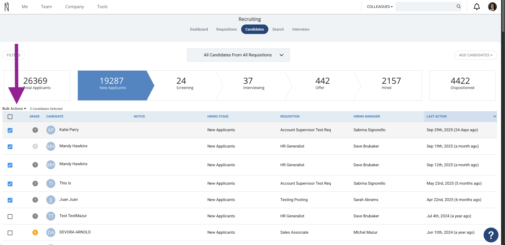Click the company logo icon
The height and width of the screenshot is (245, 505).
point(7,7)
